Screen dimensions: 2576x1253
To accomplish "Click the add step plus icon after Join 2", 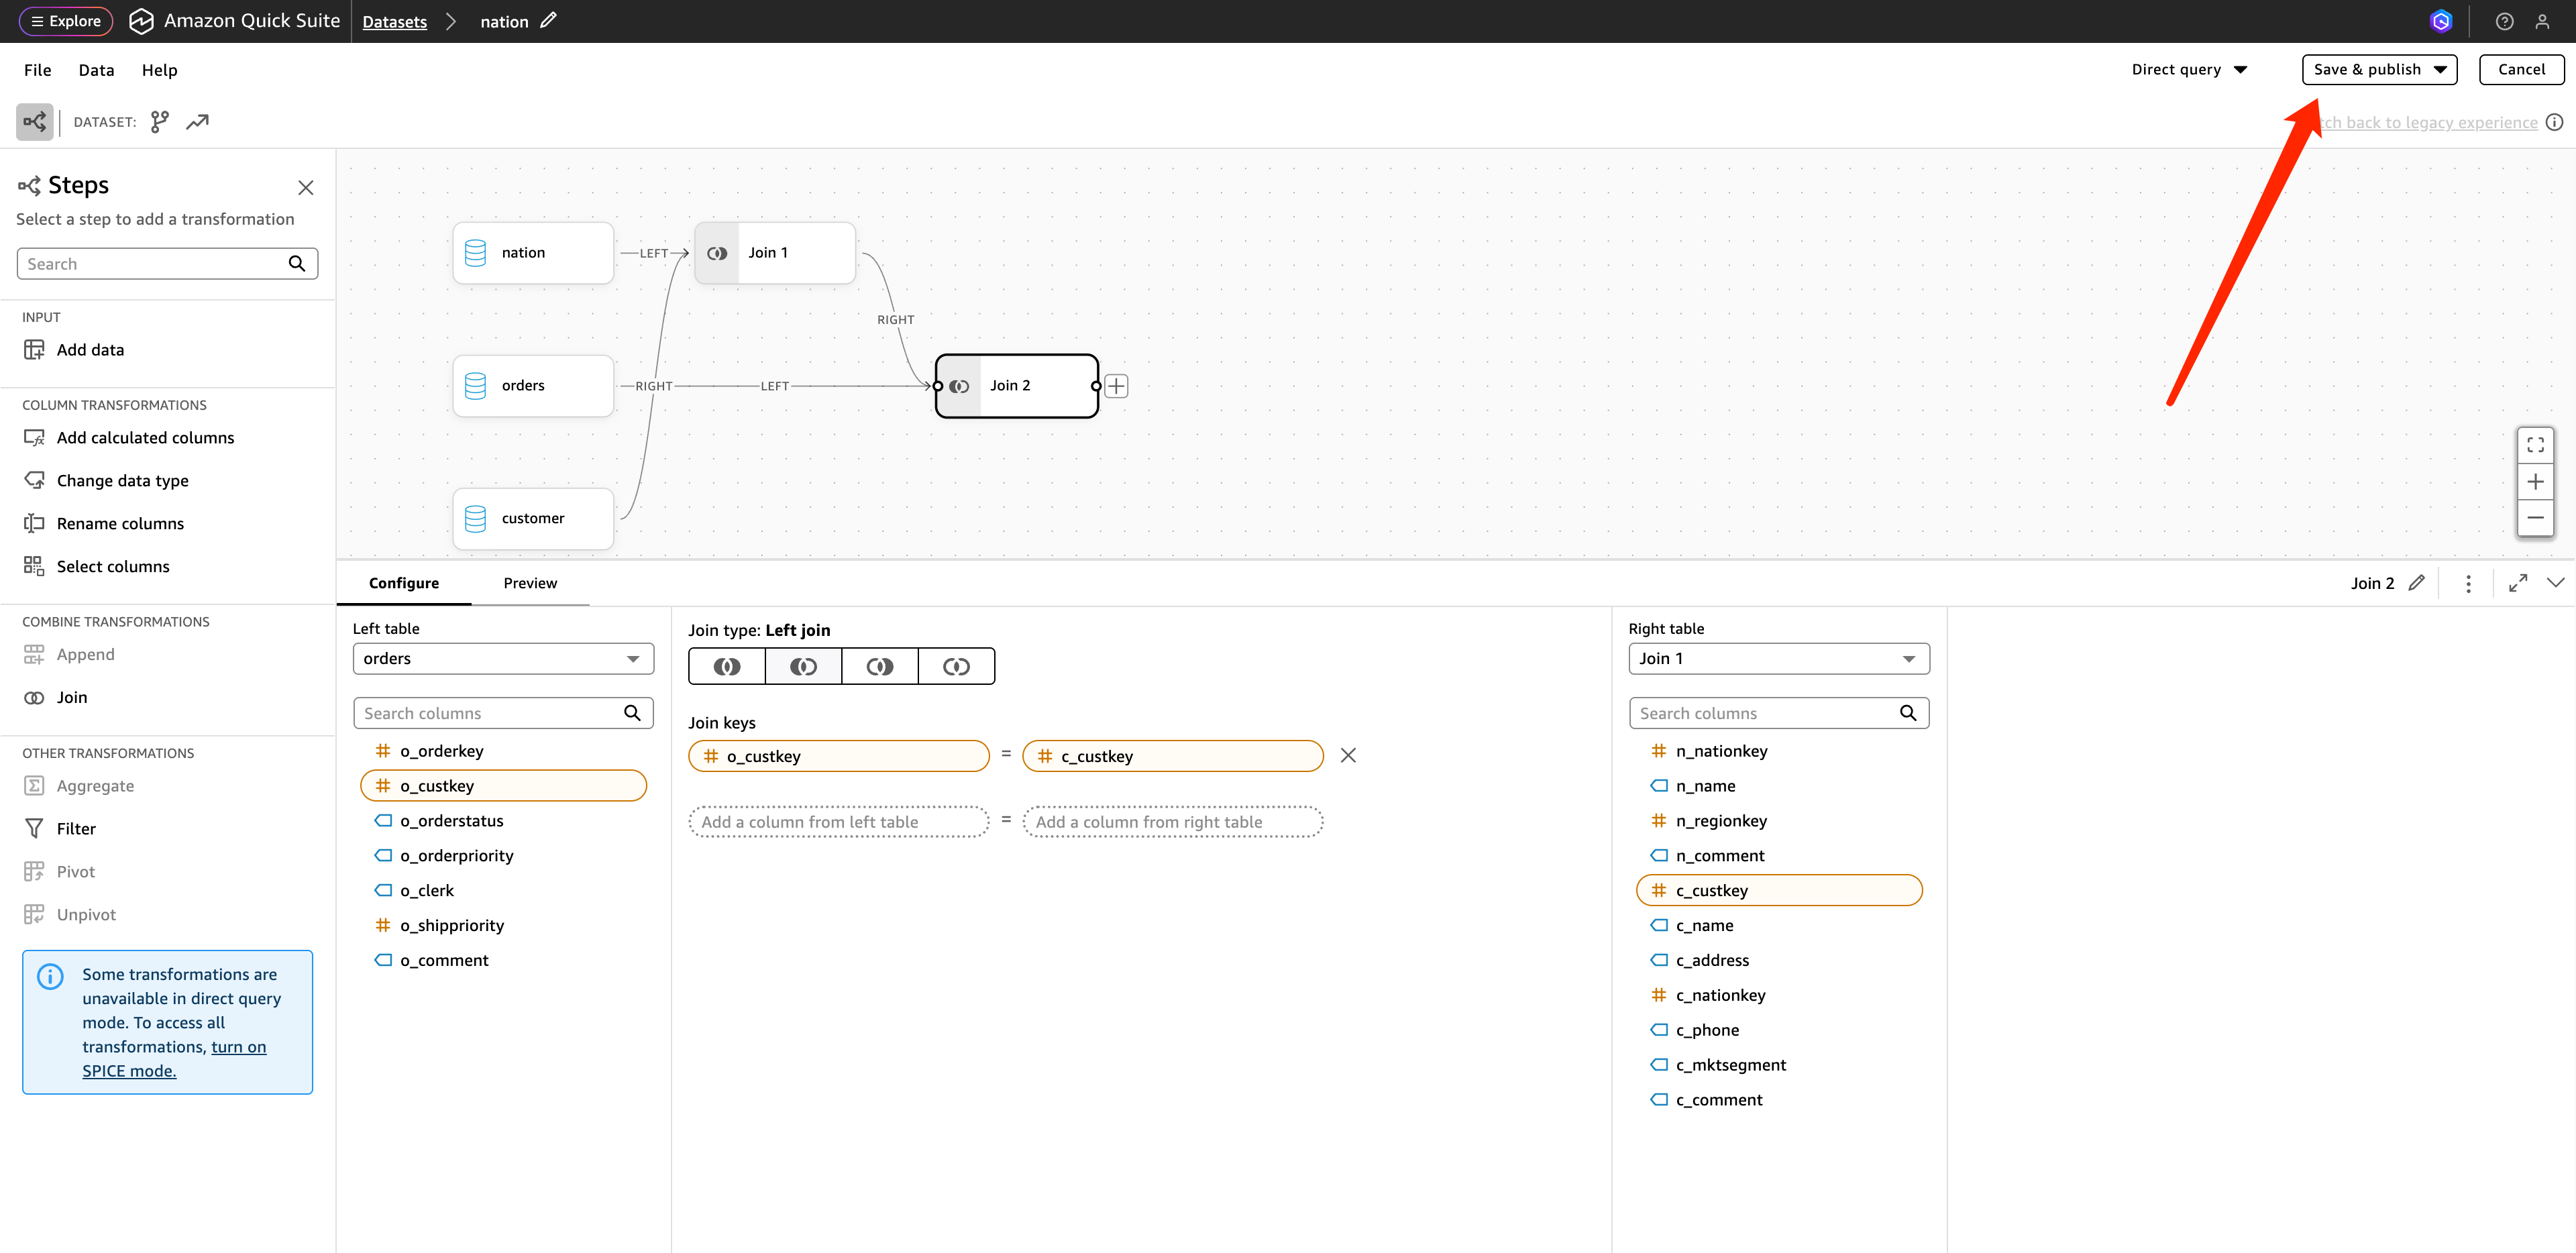I will 1117,386.
